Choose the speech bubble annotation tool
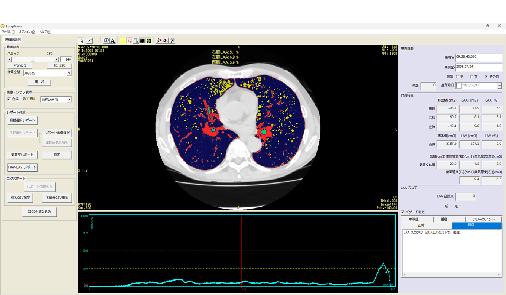 [x=106, y=40]
